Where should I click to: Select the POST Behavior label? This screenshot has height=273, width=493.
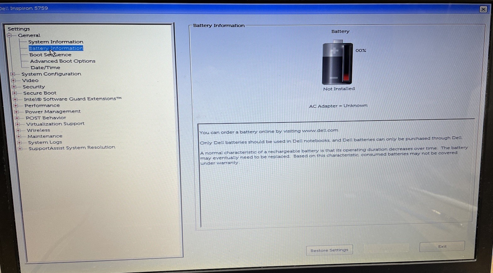(x=46, y=118)
